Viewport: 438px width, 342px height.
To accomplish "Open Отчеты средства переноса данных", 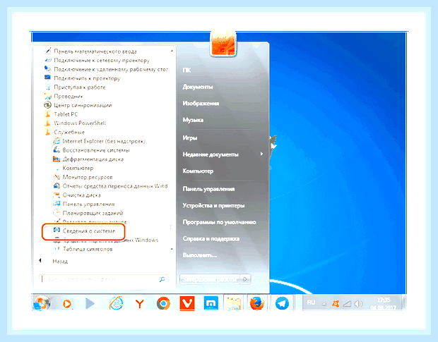I will (x=110, y=185).
